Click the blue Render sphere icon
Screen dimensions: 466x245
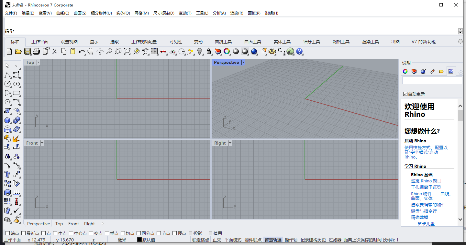point(254,51)
